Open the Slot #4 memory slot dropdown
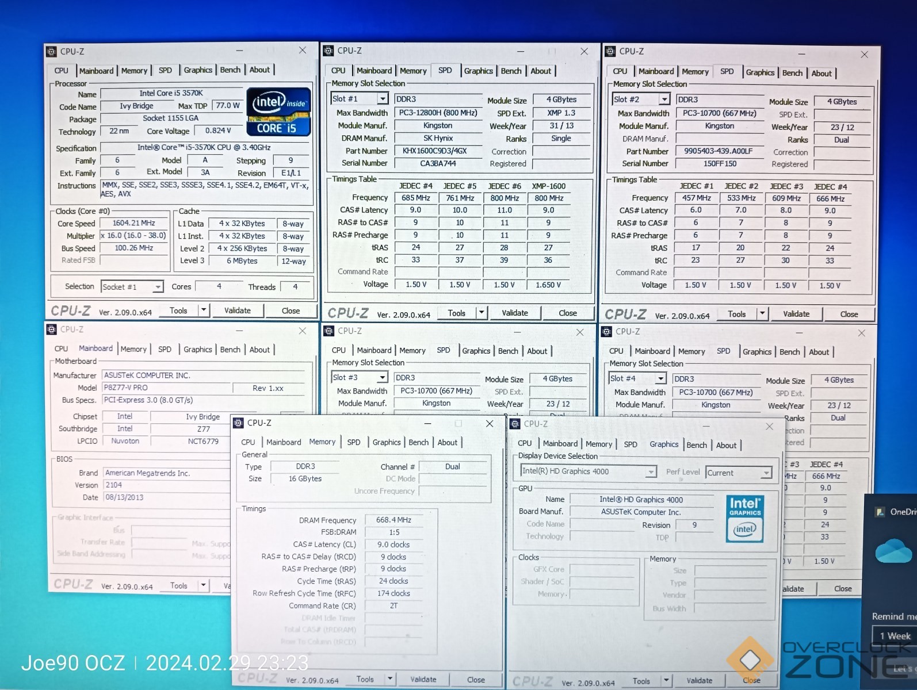Screen dimensions: 917x690 (x=660, y=378)
